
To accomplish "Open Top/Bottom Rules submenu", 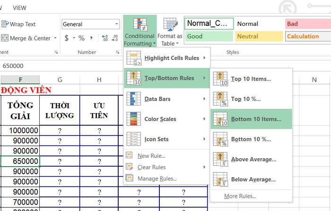I will pos(166,78).
